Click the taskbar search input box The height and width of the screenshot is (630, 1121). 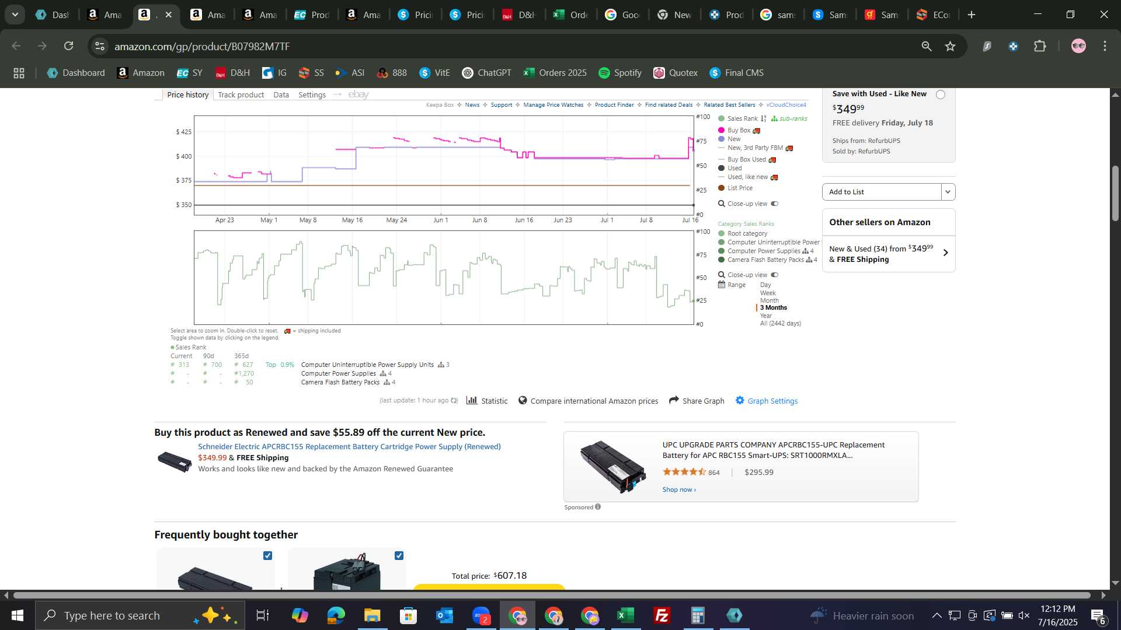(140, 615)
